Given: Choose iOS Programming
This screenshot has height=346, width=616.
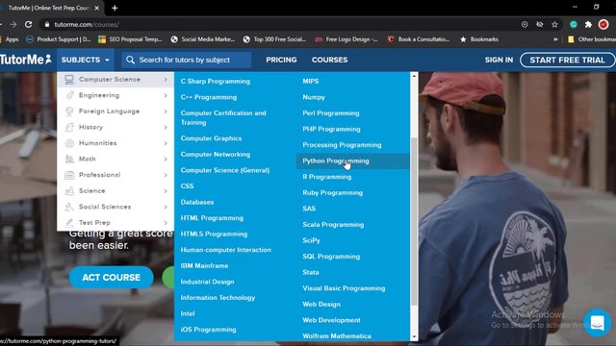Looking at the screenshot, I should [208, 330].
